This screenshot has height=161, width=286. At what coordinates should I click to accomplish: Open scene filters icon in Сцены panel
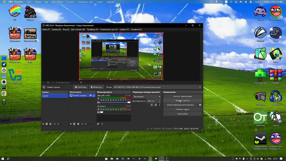pyautogui.click(x=51, y=124)
